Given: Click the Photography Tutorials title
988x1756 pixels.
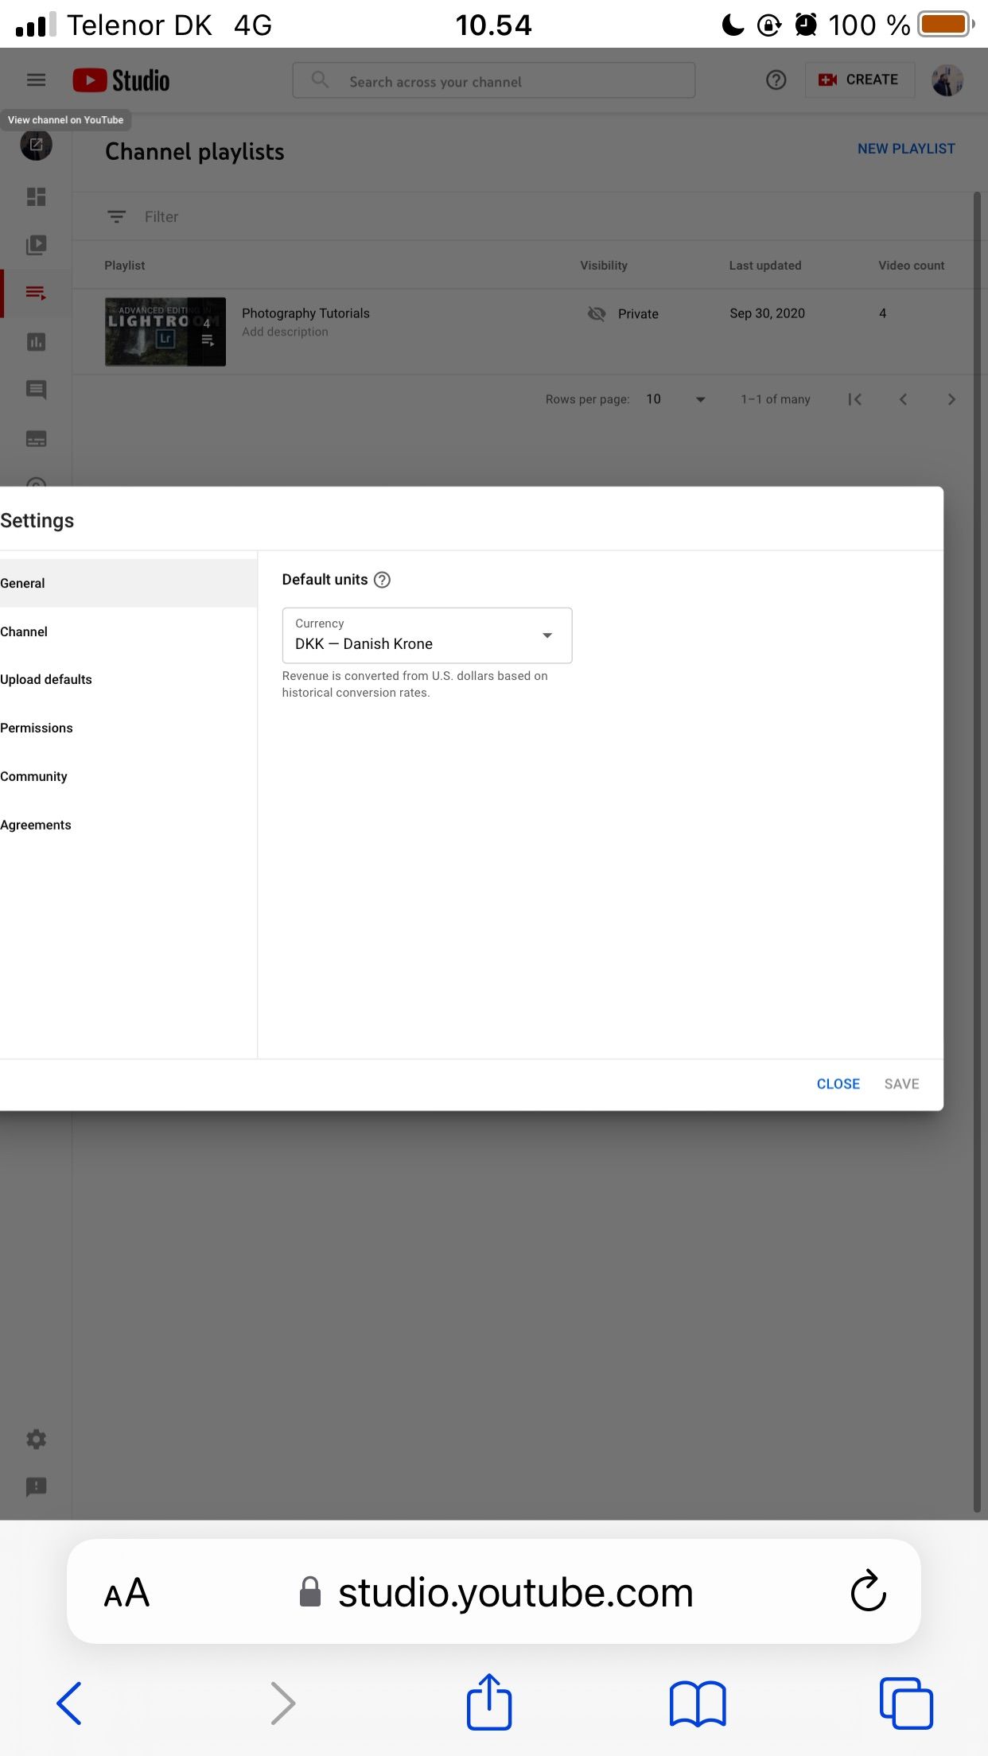Looking at the screenshot, I should coord(305,313).
